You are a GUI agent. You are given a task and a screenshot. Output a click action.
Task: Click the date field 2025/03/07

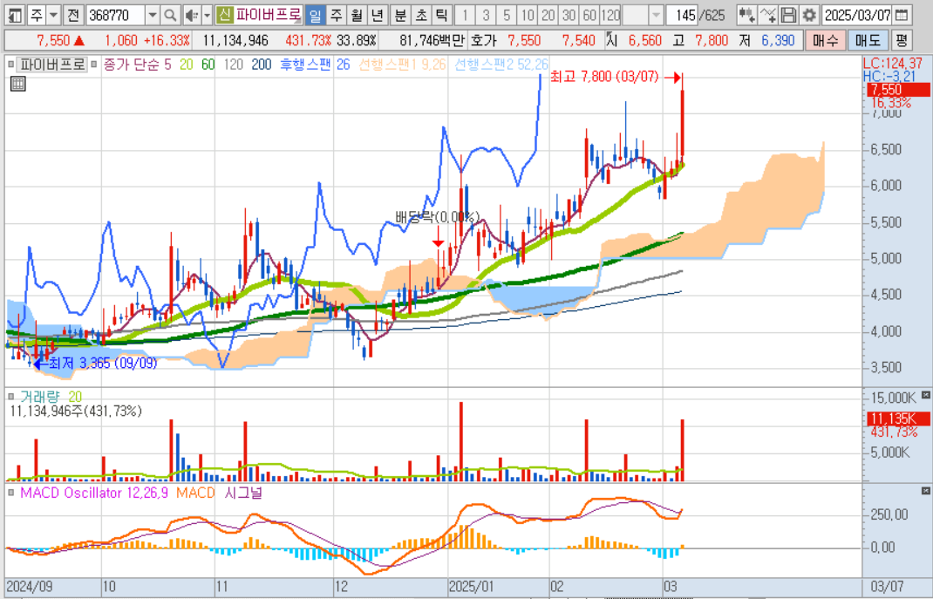point(857,15)
